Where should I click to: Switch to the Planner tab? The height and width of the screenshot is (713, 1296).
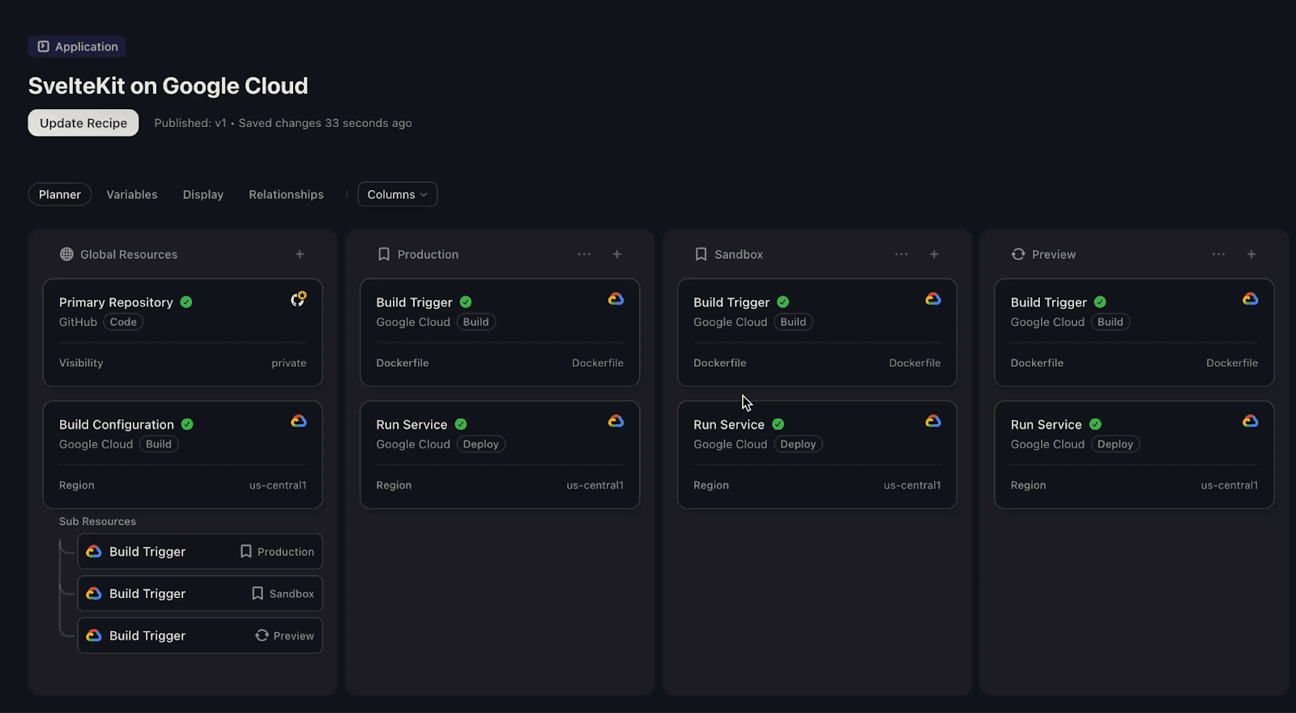point(60,194)
